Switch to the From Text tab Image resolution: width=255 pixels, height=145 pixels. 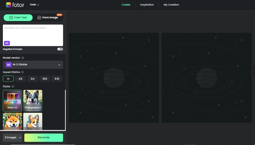[18, 18]
